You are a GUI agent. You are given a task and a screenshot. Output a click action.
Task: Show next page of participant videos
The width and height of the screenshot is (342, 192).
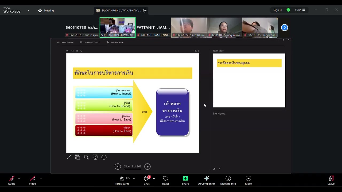coord(285,27)
